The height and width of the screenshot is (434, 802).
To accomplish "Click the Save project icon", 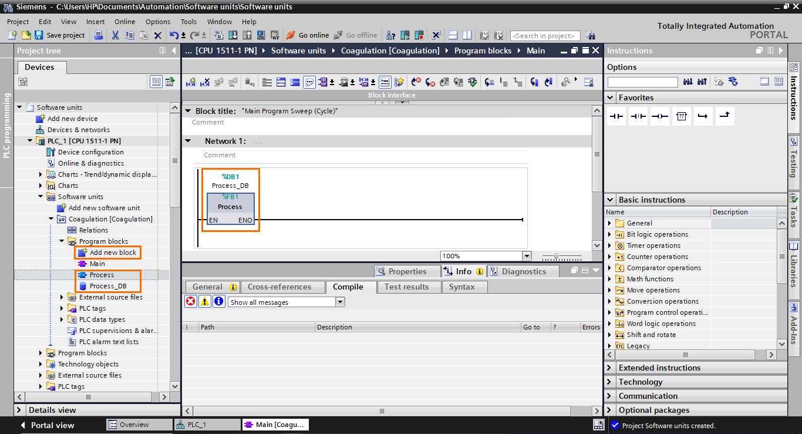I will click(40, 35).
